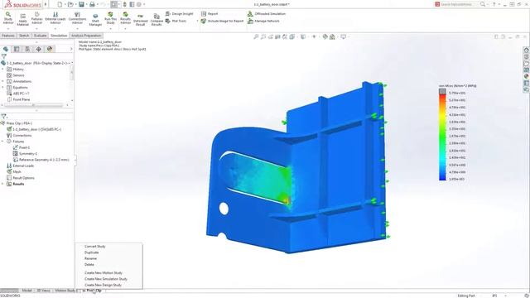Expand the Results Advisor dropdown arrow
Viewport: 530px width, 298px height.
pyautogui.click(x=125, y=28)
